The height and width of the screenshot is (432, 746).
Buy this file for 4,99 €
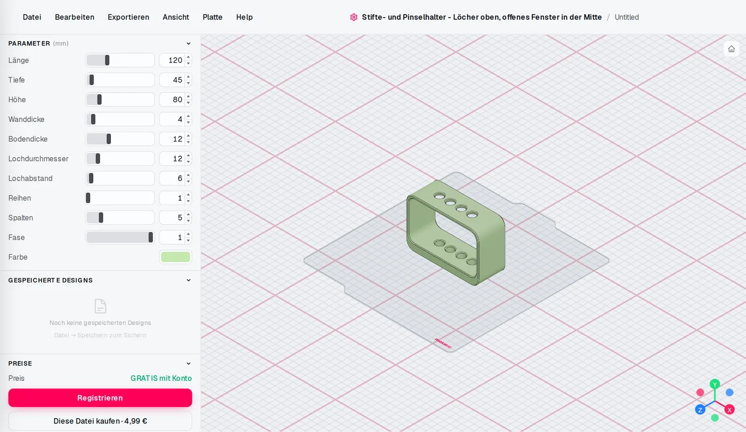click(x=100, y=421)
